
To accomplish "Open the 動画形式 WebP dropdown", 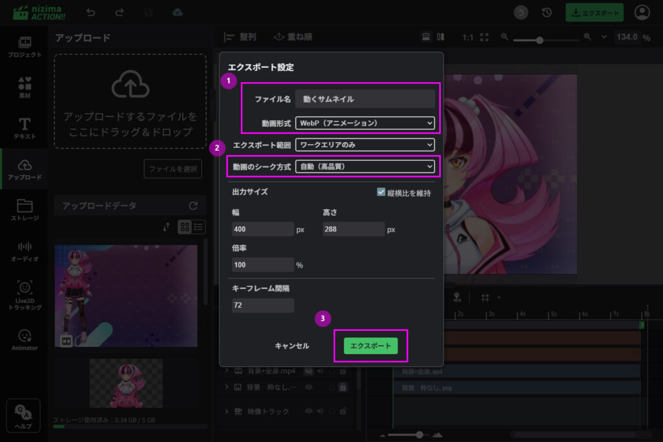I will pyautogui.click(x=365, y=123).
